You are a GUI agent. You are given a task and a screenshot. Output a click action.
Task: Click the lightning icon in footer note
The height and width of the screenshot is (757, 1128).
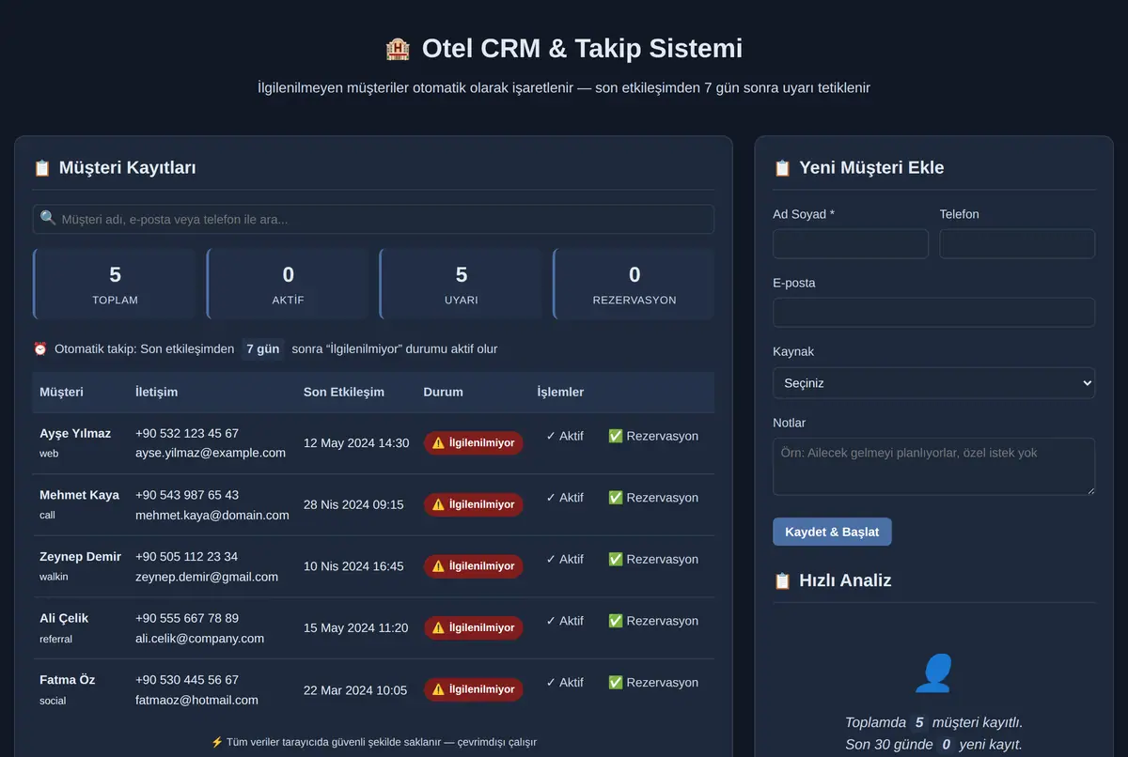coord(216,742)
